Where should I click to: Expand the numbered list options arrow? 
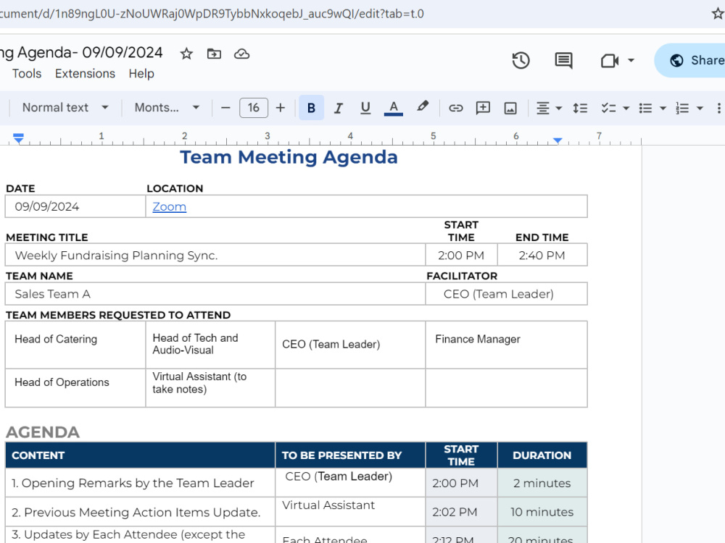[700, 108]
